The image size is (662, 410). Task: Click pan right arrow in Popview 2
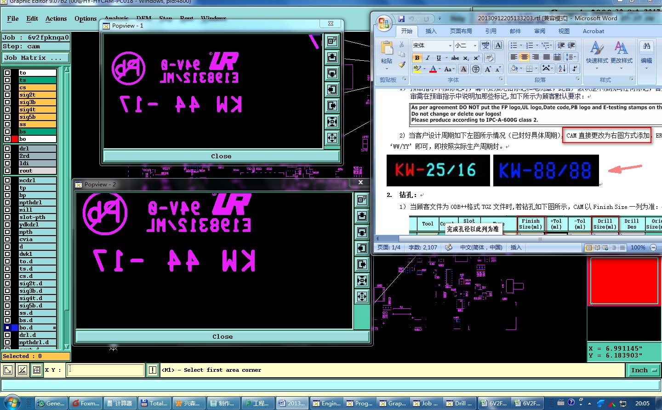point(362,264)
